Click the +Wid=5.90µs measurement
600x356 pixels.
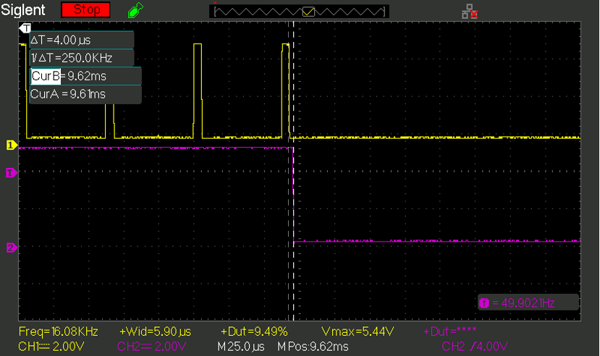click(x=155, y=331)
